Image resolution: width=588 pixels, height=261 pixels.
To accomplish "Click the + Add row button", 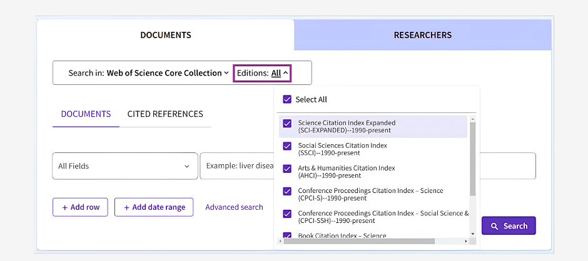I will (80, 207).
